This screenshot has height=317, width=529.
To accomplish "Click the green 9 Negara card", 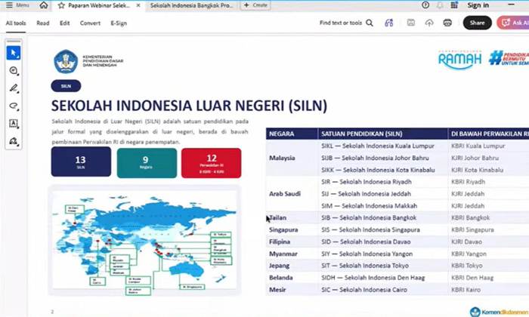I will (147, 163).
